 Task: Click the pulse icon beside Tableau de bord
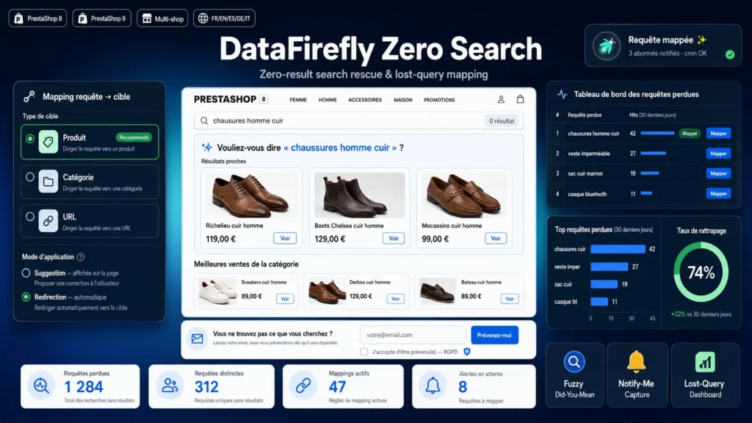point(562,95)
